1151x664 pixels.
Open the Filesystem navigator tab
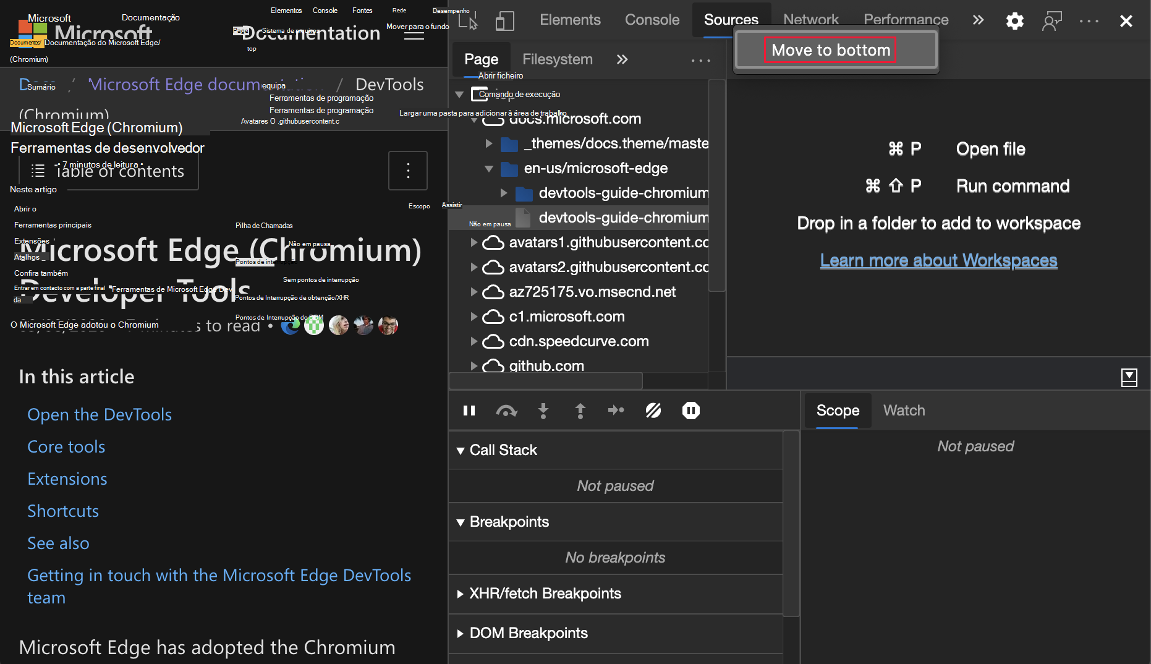(x=557, y=59)
